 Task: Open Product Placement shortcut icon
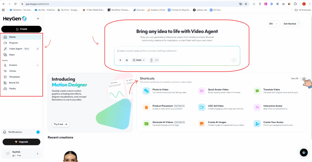point(146,107)
